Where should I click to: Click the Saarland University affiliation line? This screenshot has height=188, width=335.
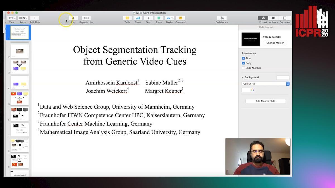pos(119,132)
